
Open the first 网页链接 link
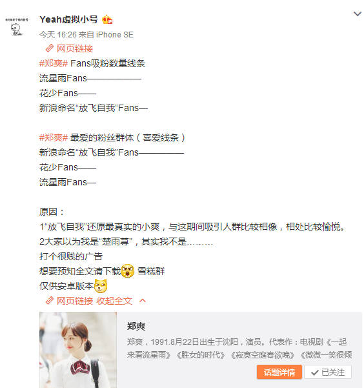[75, 48]
